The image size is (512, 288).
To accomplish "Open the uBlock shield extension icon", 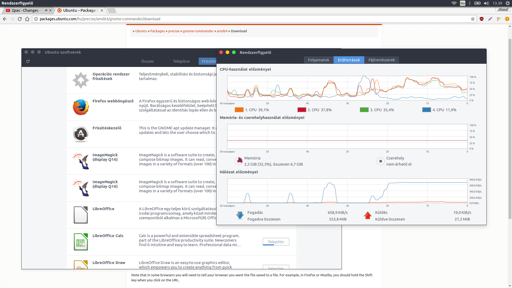I will 482,19.
